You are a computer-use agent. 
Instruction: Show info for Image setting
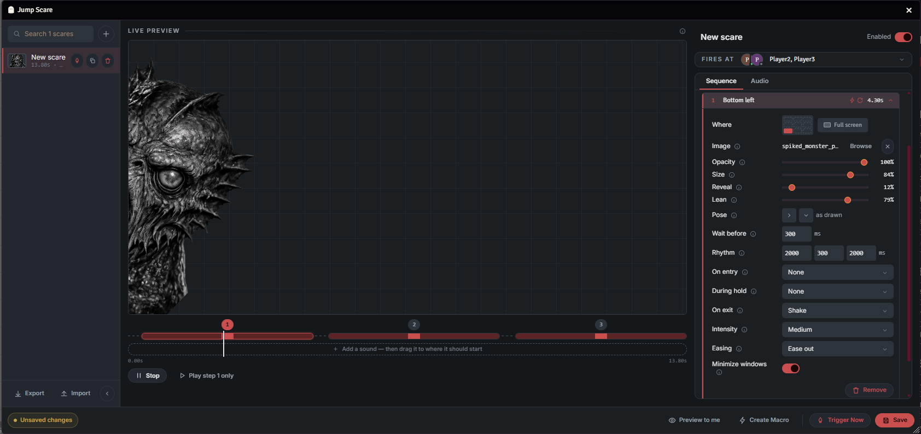tap(737, 146)
